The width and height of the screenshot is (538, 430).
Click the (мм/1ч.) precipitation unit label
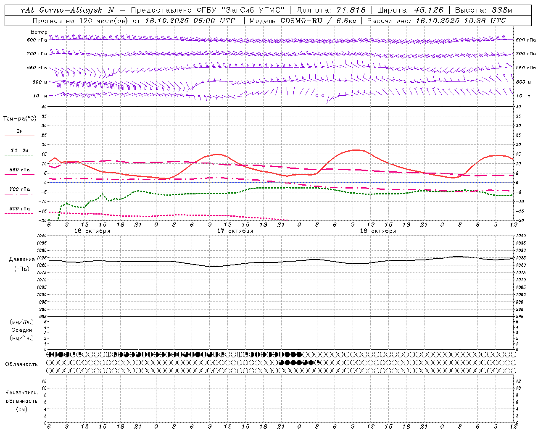(x=22, y=338)
